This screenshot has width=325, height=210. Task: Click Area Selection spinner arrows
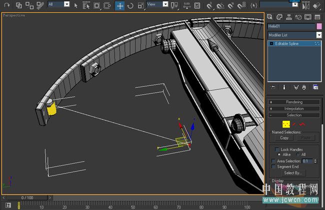(315, 161)
